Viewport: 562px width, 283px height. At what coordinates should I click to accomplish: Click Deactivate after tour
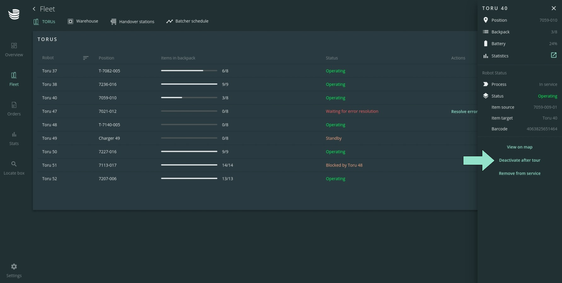coord(519,160)
